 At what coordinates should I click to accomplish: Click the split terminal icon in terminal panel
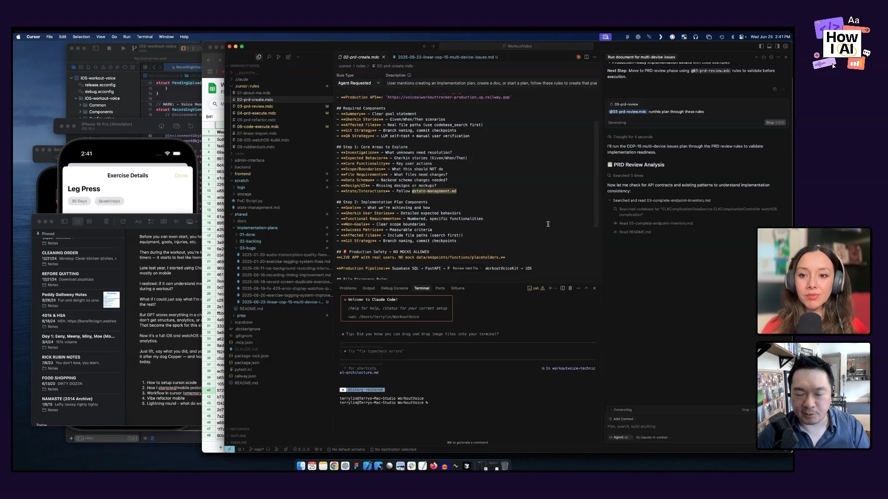tap(562, 288)
